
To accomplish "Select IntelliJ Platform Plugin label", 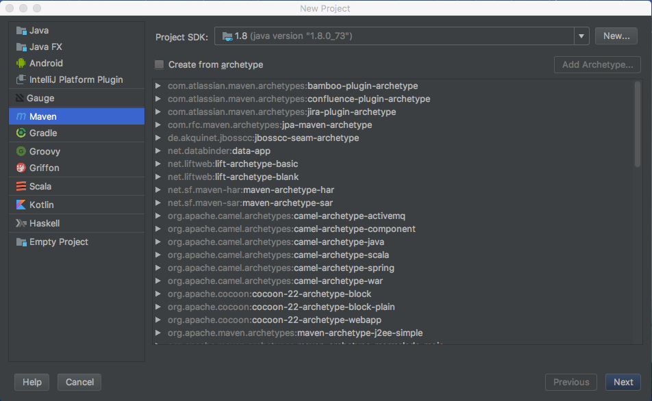I will [x=76, y=79].
